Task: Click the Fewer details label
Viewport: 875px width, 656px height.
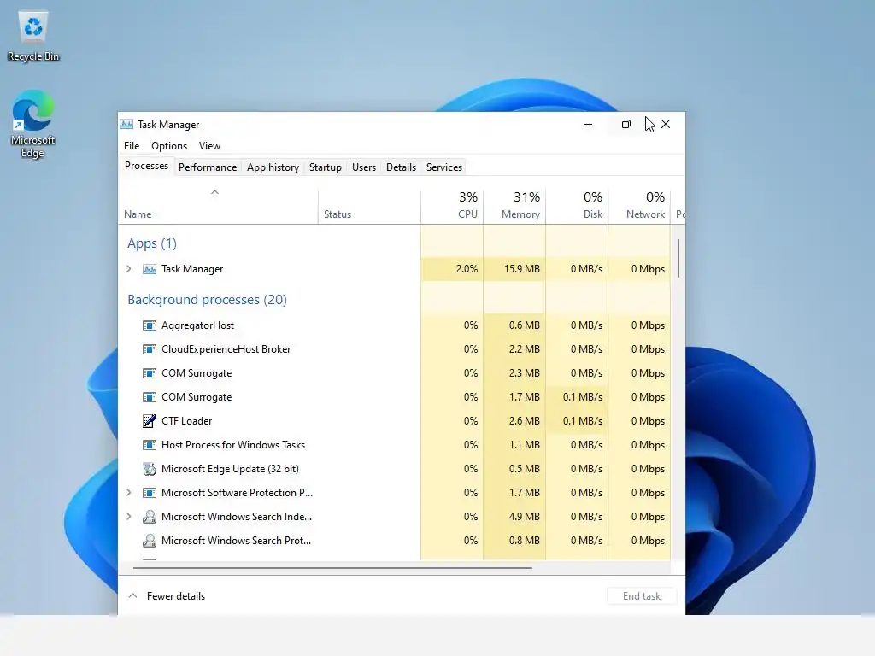Action: 176,595
